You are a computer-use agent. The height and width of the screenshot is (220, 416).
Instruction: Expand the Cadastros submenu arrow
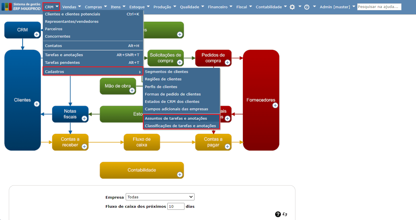tap(140, 71)
